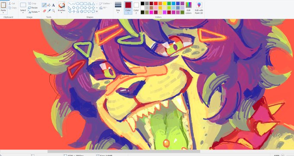
Task: Choose the Diamond shape
Action: pos(73,8)
